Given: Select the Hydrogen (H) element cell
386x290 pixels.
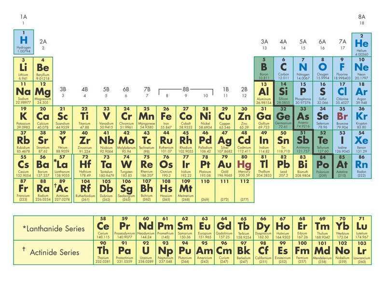Looking at the screenshot, I should pyautogui.click(x=24, y=42).
